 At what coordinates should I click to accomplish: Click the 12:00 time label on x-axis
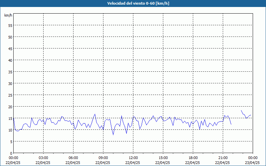(x=133, y=158)
